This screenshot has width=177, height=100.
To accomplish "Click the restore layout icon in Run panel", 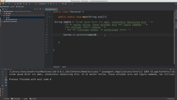I will click(x=3, y=86).
